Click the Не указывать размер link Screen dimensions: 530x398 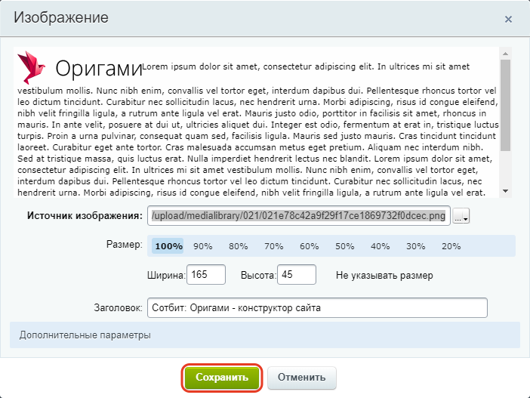point(384,276)
